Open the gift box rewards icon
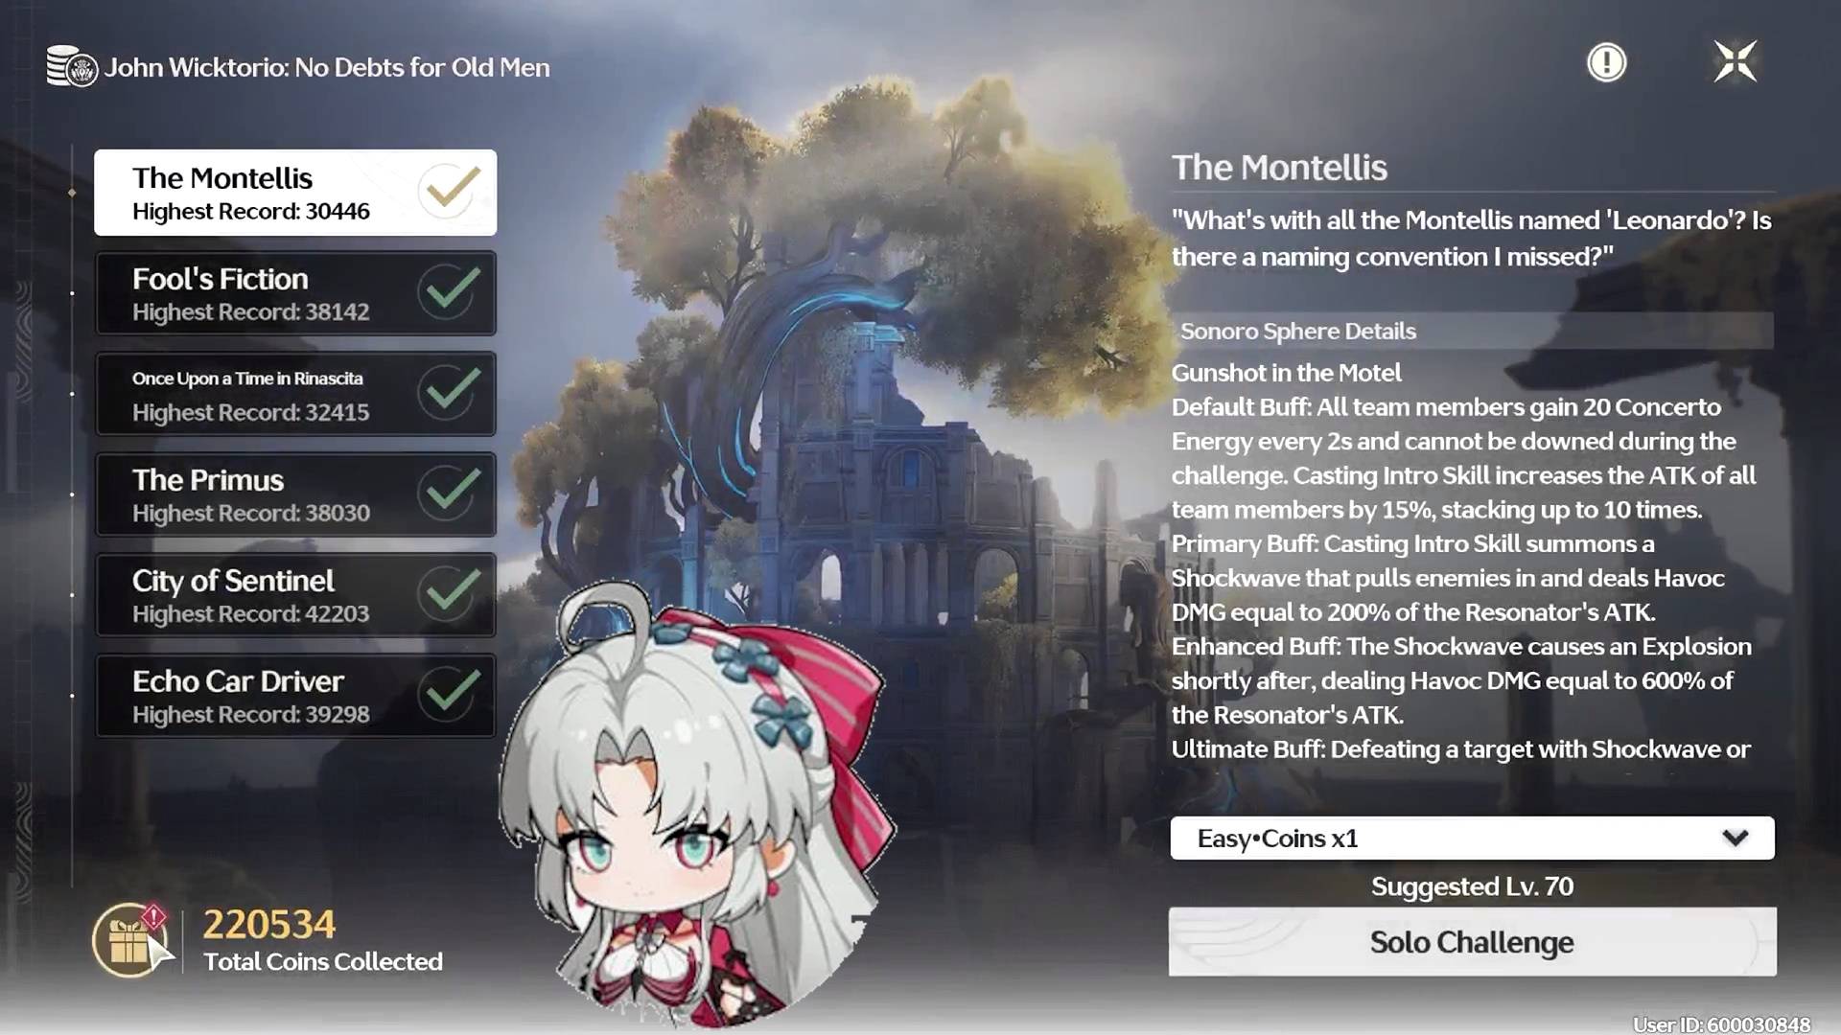The width and height of the screenshot is (1841, 1035). coord(131,940)
